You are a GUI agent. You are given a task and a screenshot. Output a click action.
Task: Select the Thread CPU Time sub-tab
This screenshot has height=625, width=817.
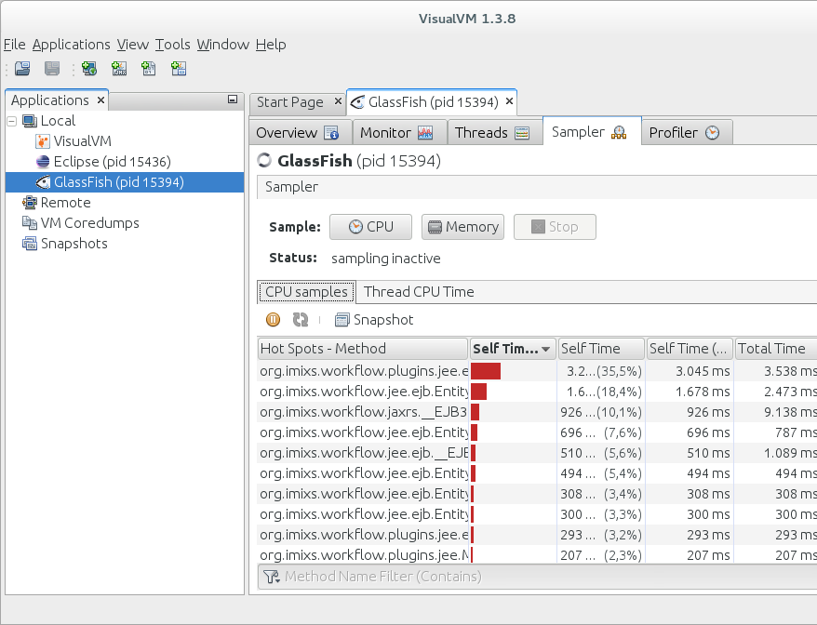pyautogui.click(x=419, y=292)
